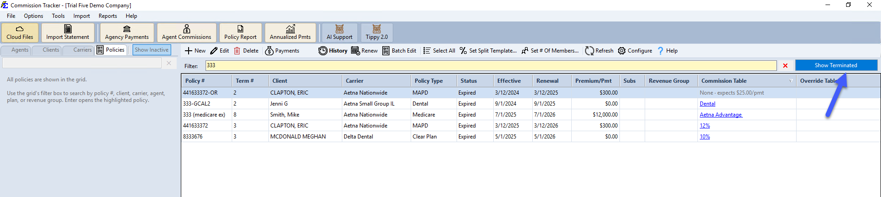The width and height of the screenshot is (881, 197).
Task: Open the File menu
Action: [11, 16]
